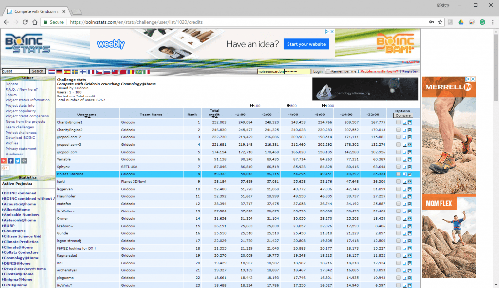Click the Italian flag icon

pos(146,72)
